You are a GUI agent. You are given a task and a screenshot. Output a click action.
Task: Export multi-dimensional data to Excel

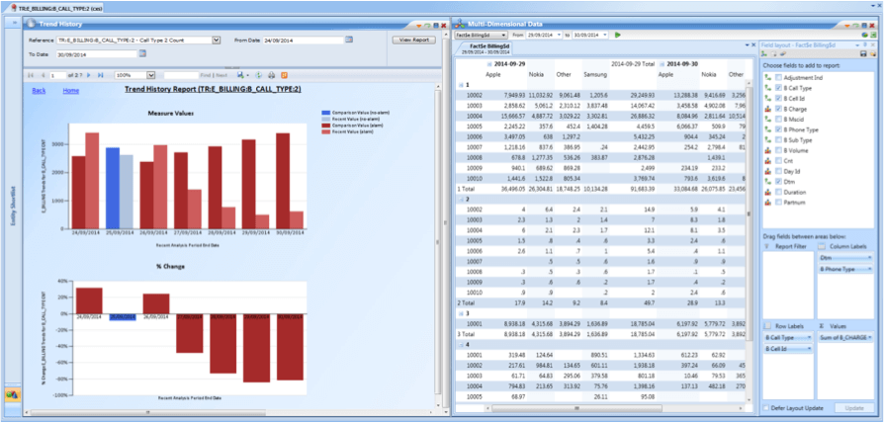click(873, 35)
